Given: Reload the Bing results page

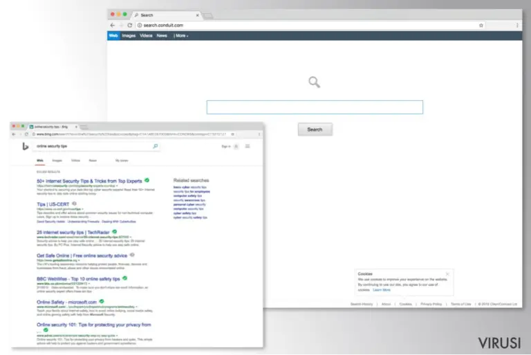Looking at the screenshot, I should (x=26, y=134).
